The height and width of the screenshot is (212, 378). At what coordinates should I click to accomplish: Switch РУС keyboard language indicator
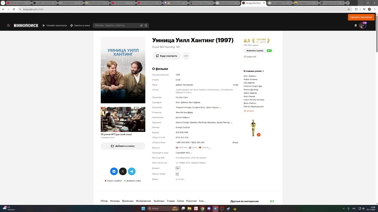[x=354, y=208]
